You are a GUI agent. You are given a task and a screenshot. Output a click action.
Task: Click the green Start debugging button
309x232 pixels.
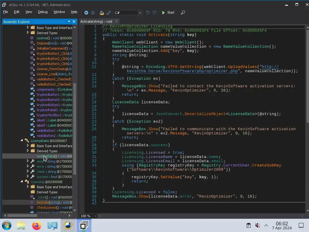pos(168,12)
